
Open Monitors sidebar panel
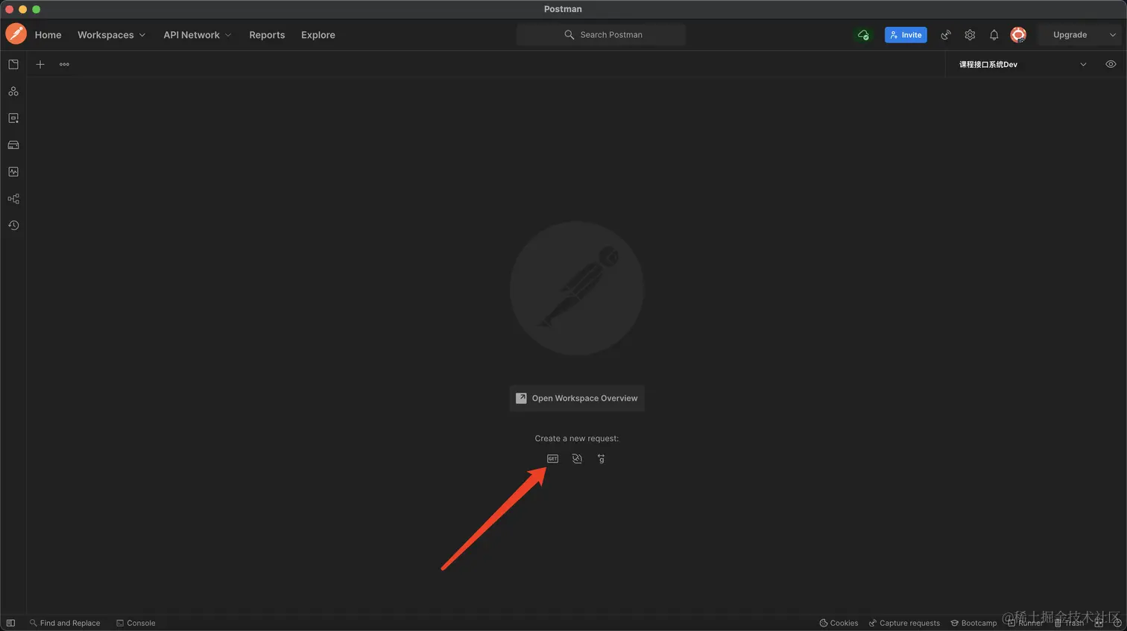point(13,172)
